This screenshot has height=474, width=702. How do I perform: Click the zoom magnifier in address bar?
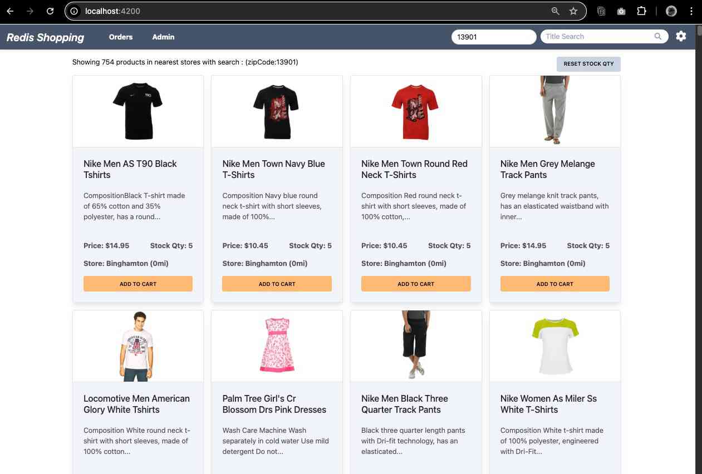555,11
